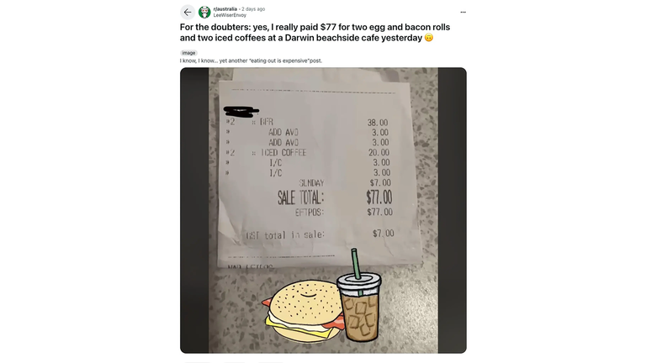Open the receipt photo in full view
Image resolution: width=646 pixels, height=363 pixels.
323,210
